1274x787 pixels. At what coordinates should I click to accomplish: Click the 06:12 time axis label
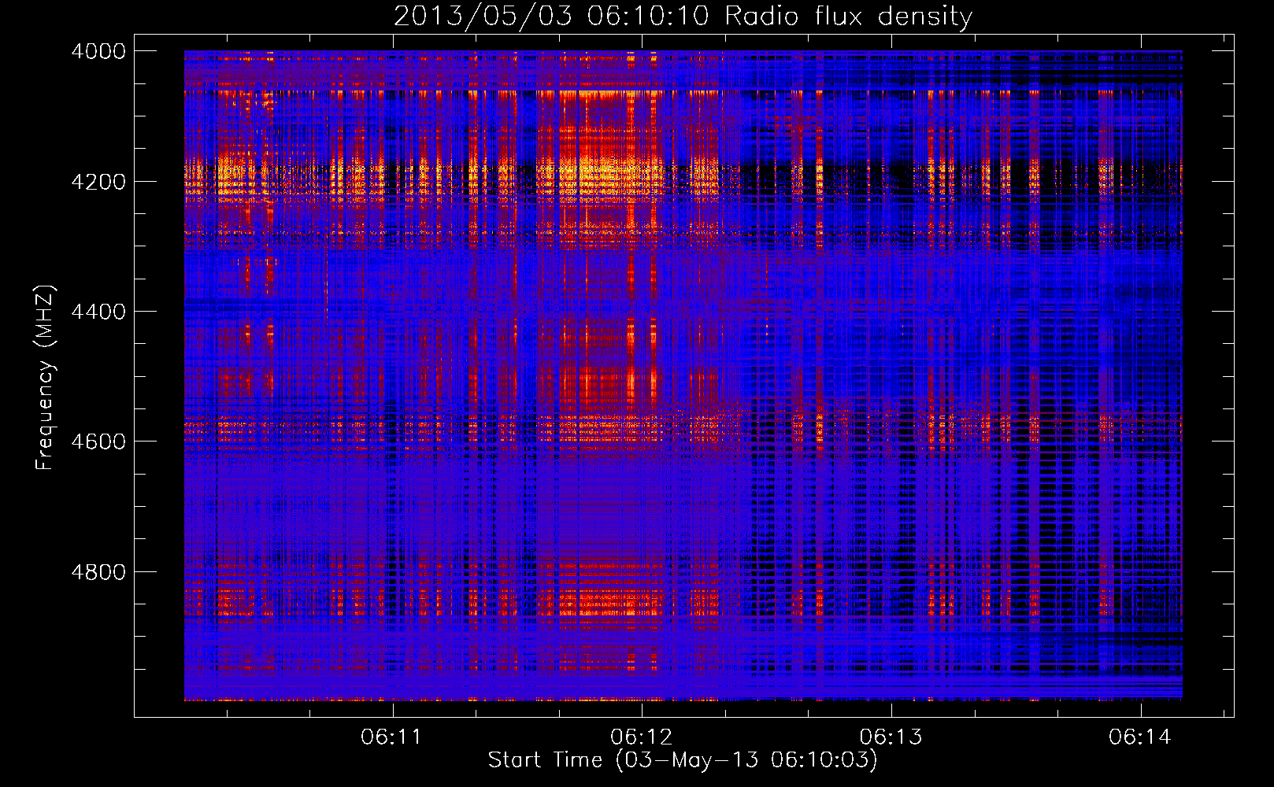click(642, 737)
